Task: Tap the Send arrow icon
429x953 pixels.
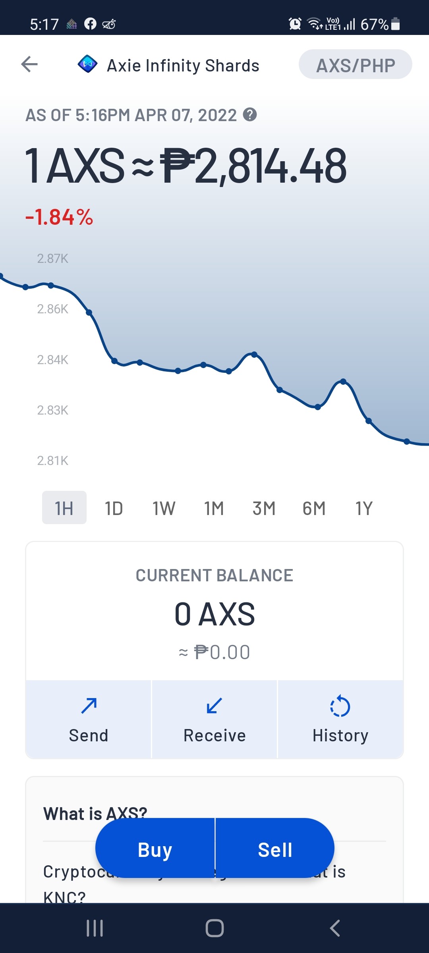Action: (89, 706)
